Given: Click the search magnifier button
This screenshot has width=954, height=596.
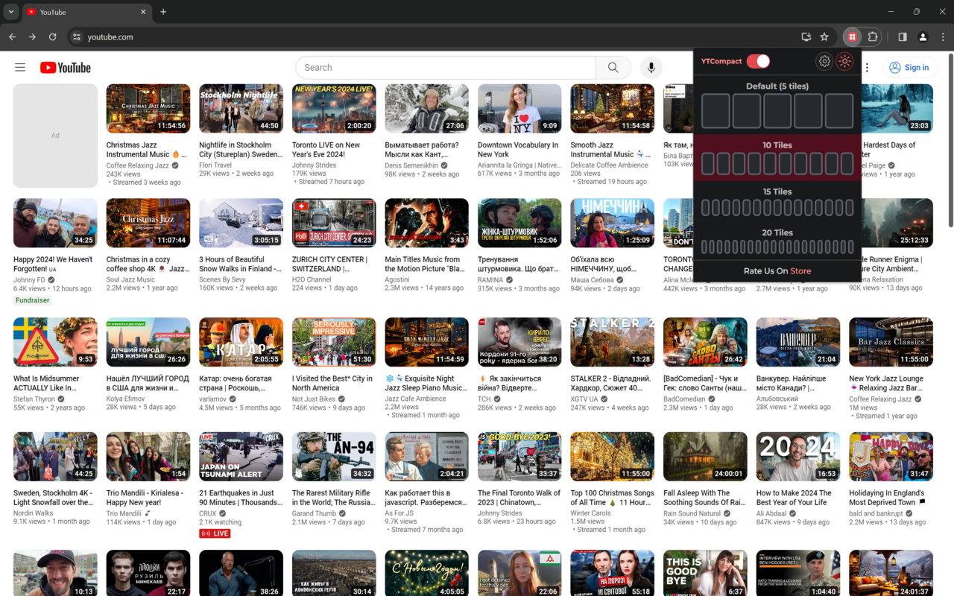Looking at the screenshot, I should (x=613, y=67).
